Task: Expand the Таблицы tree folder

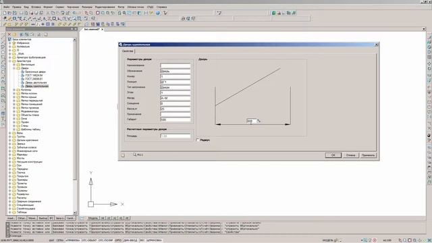Action: coord(10,212)
